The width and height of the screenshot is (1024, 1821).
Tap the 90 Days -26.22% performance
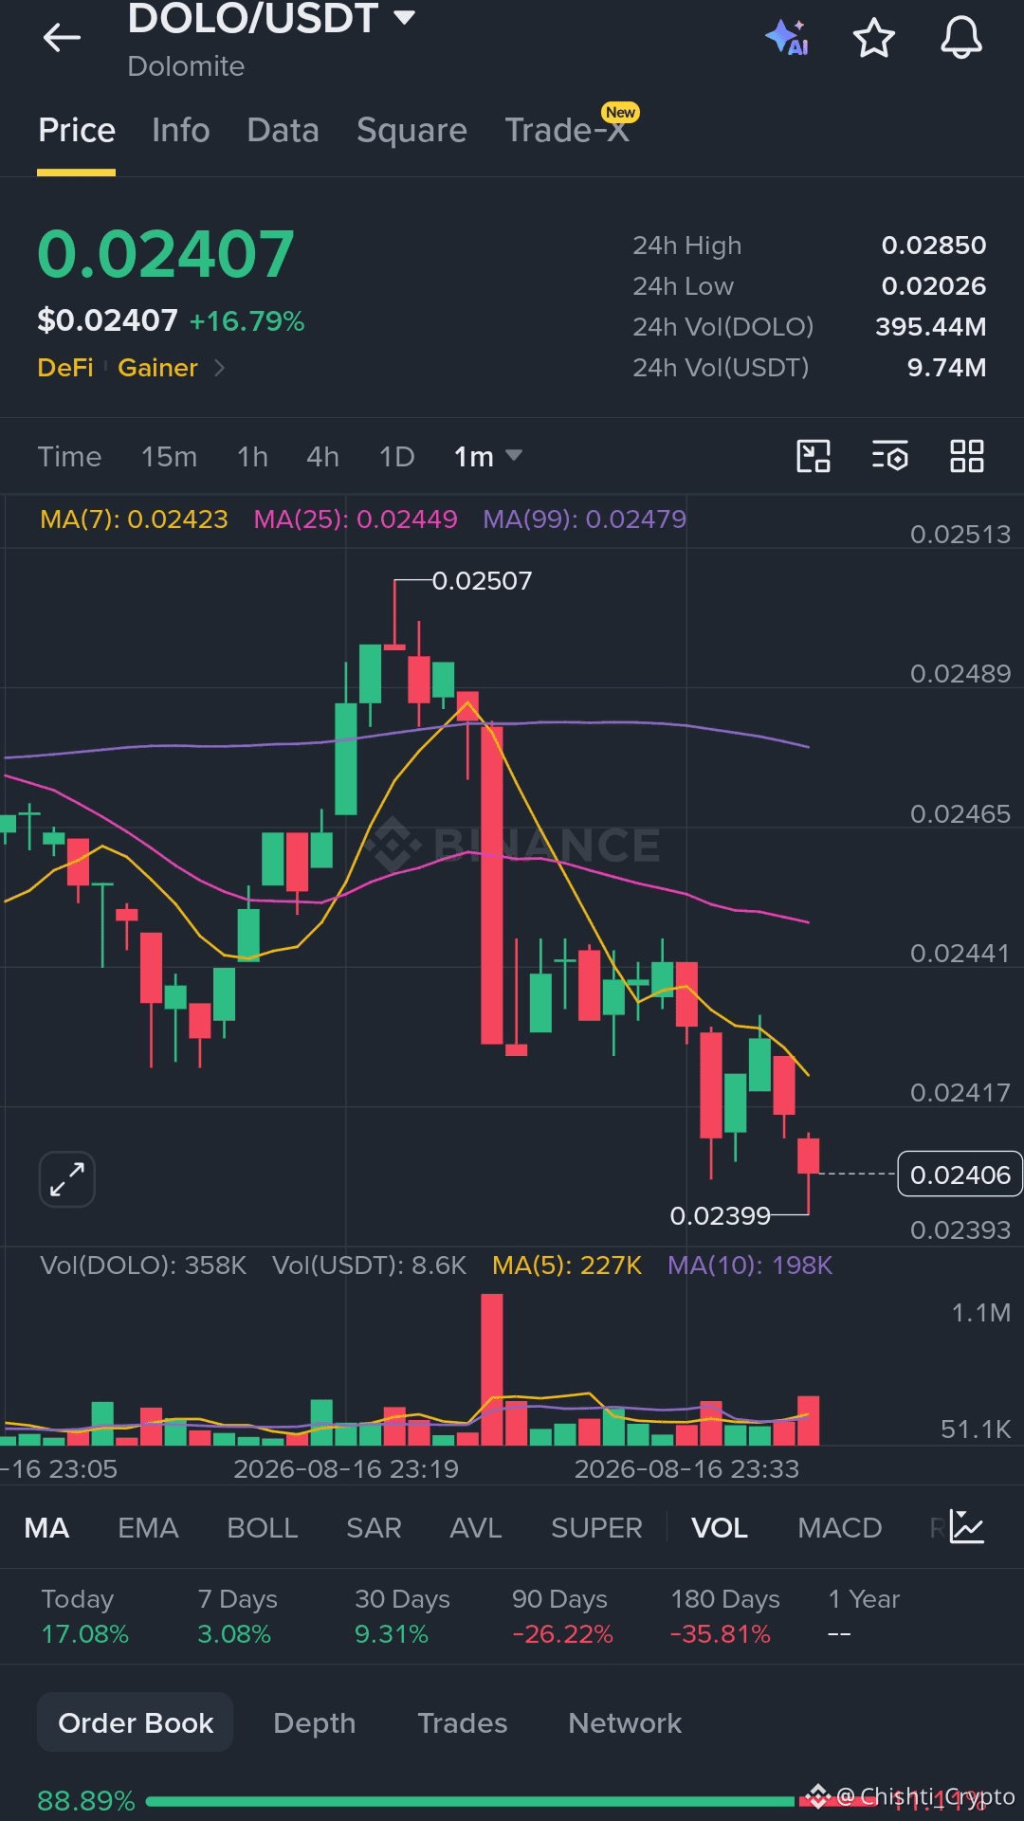pos(562,1616)
